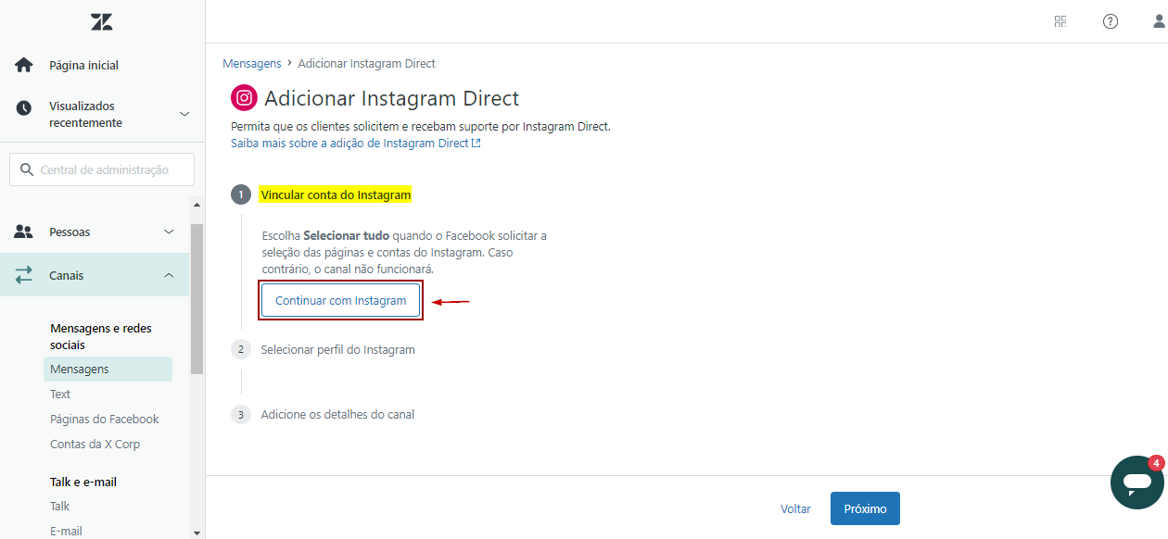Click the Voltar link
1168x539 pixels.
click(795, 508)
